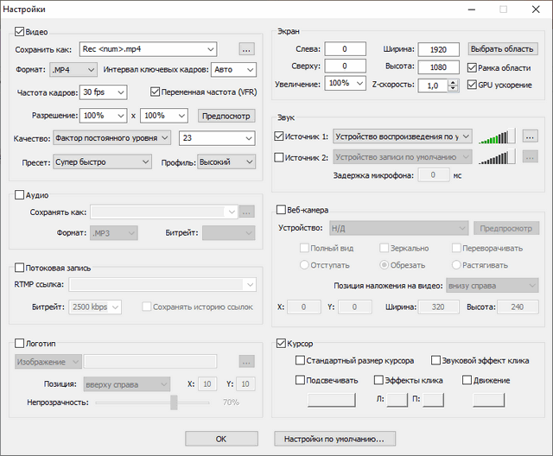
Task: Toggle Переменная частота (VFR) checkbox
Action: [x=155, y=92]
